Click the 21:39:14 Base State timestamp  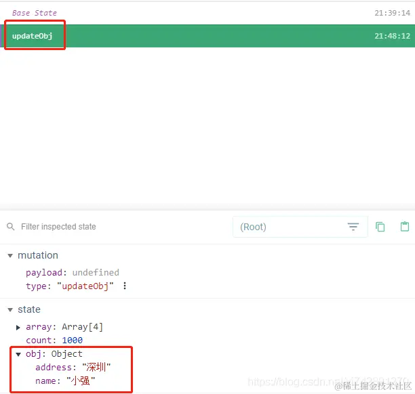click(x=392, y=13)
